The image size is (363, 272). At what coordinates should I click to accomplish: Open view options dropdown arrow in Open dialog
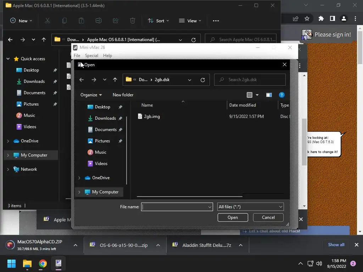click(257, 95)
